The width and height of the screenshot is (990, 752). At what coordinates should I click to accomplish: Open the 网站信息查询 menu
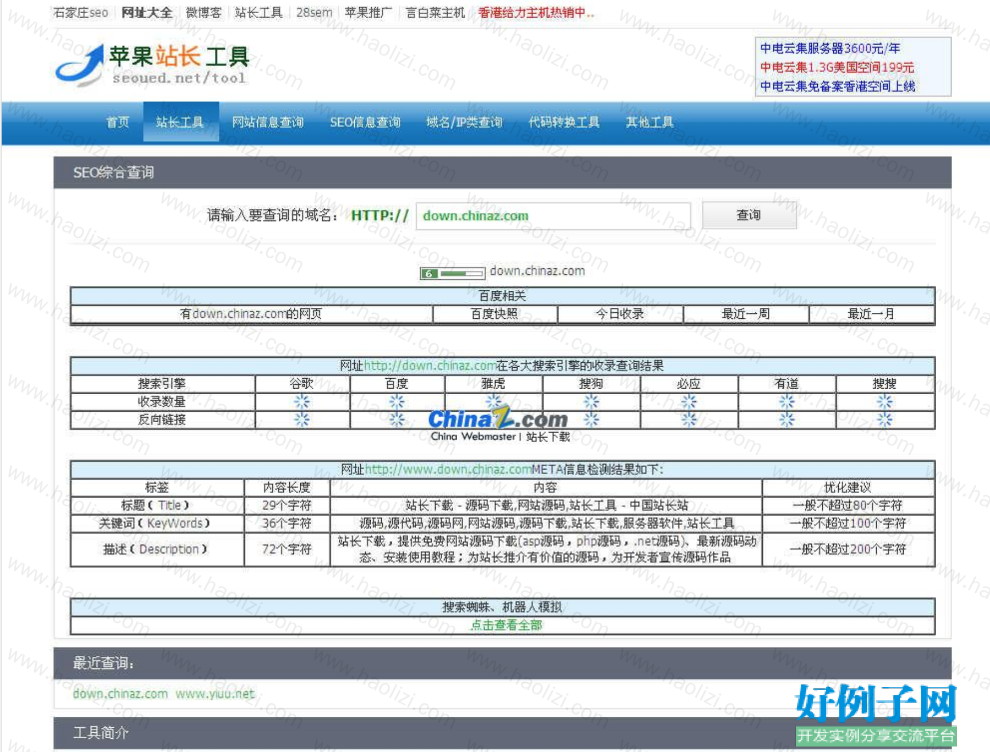267,122
